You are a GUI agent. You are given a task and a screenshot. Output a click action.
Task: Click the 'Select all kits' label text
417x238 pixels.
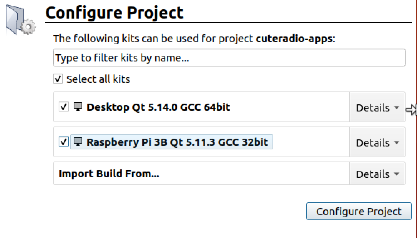[x=98, y=79]
